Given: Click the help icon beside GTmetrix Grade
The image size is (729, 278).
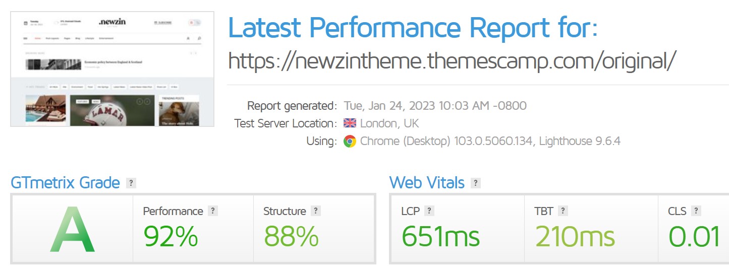Looking at the screenshot, I should point(131,183).
